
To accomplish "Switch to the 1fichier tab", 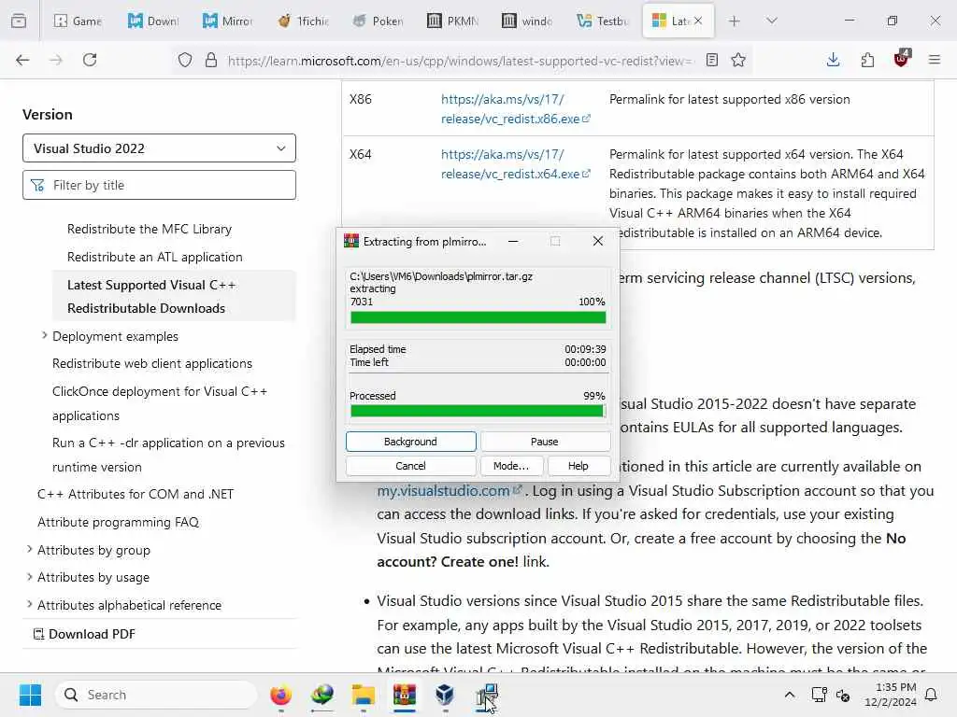I will [x=303, y=21].
